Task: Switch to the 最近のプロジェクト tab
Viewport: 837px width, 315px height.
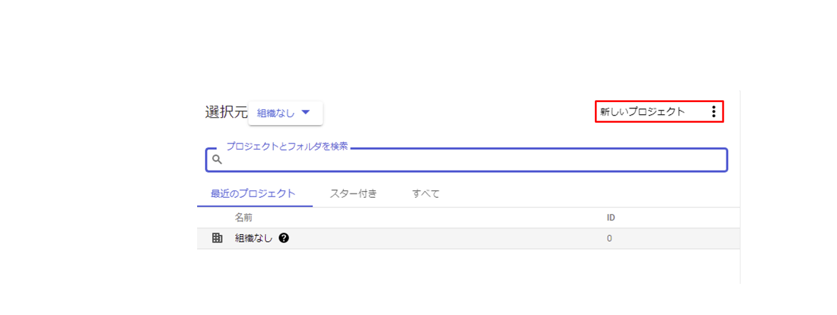Action: [253, 194]
